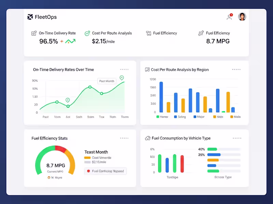Select the line chart point above Trex
The width and height of the screenshot is (273, 204).
101,93
